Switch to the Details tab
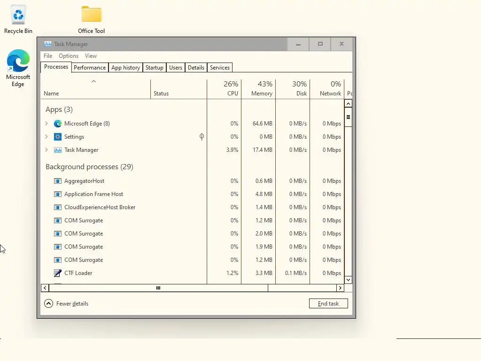Screen dimensions: 481x361 click(196, 68)
